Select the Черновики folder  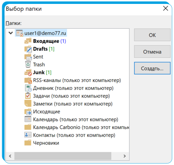point(42,143)
